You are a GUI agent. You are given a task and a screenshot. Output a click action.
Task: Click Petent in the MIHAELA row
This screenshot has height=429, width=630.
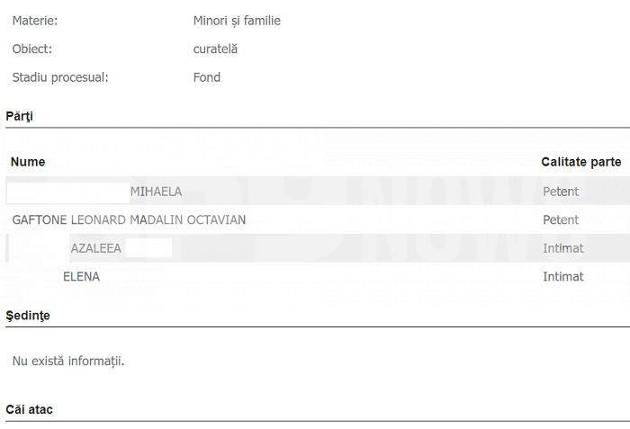[x=561, y=192]
